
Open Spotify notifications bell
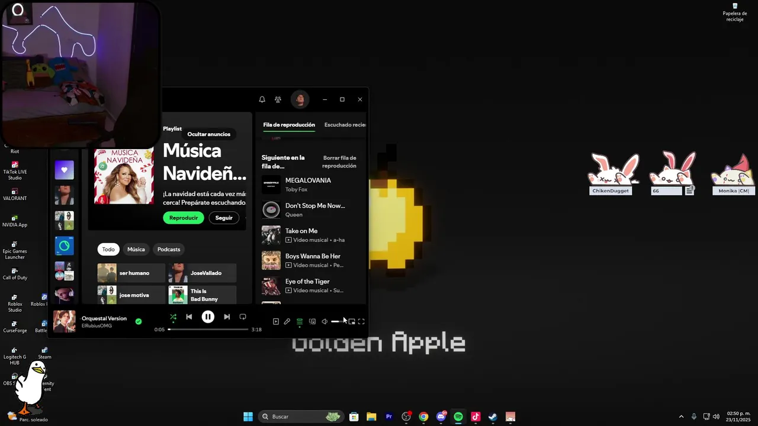click(x=262, y=99)
